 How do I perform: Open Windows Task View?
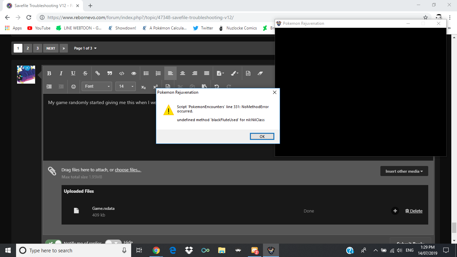tap(140, 250)
